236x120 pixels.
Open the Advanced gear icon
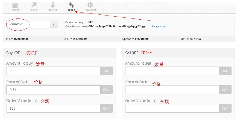click(90, 7)
